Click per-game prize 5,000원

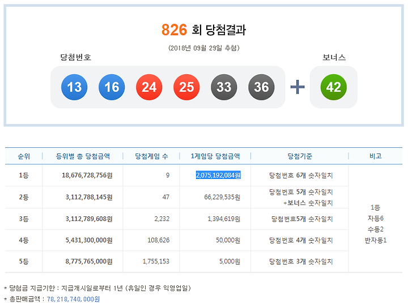[229, 262]
